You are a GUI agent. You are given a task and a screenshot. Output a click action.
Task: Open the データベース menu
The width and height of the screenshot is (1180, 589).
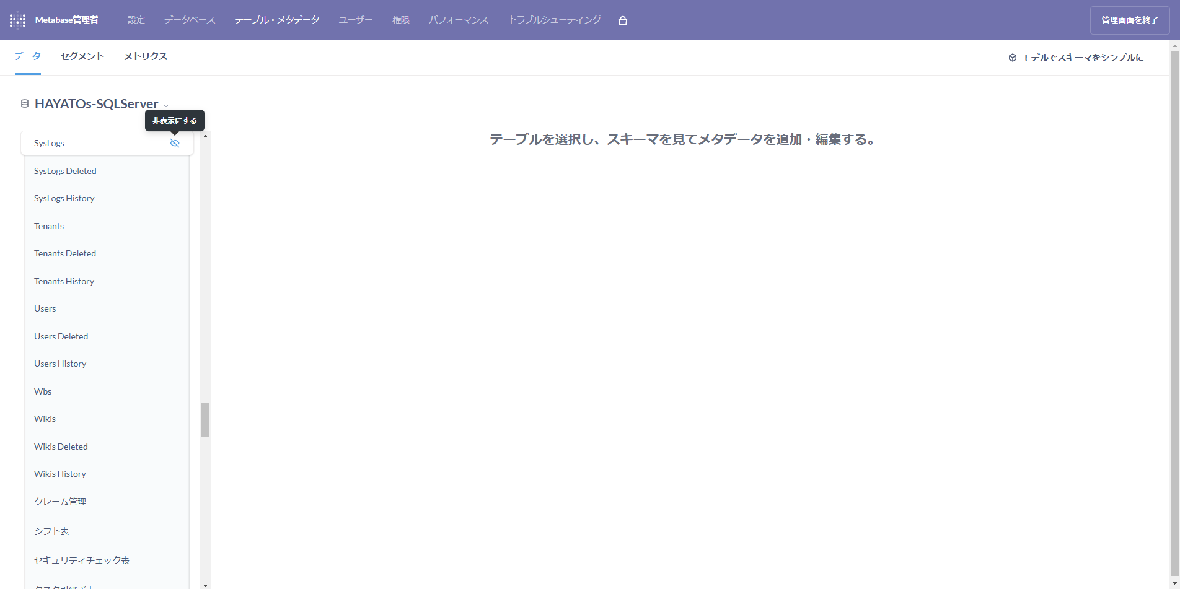coord(190,20)
